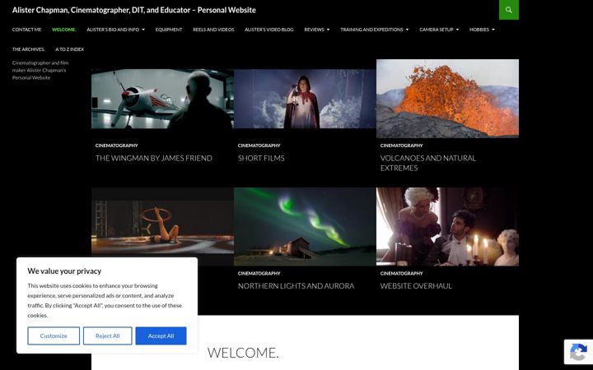Open the A to Z Index
The width and height of the screenshot is (593, 370).
tap(69, 49)
